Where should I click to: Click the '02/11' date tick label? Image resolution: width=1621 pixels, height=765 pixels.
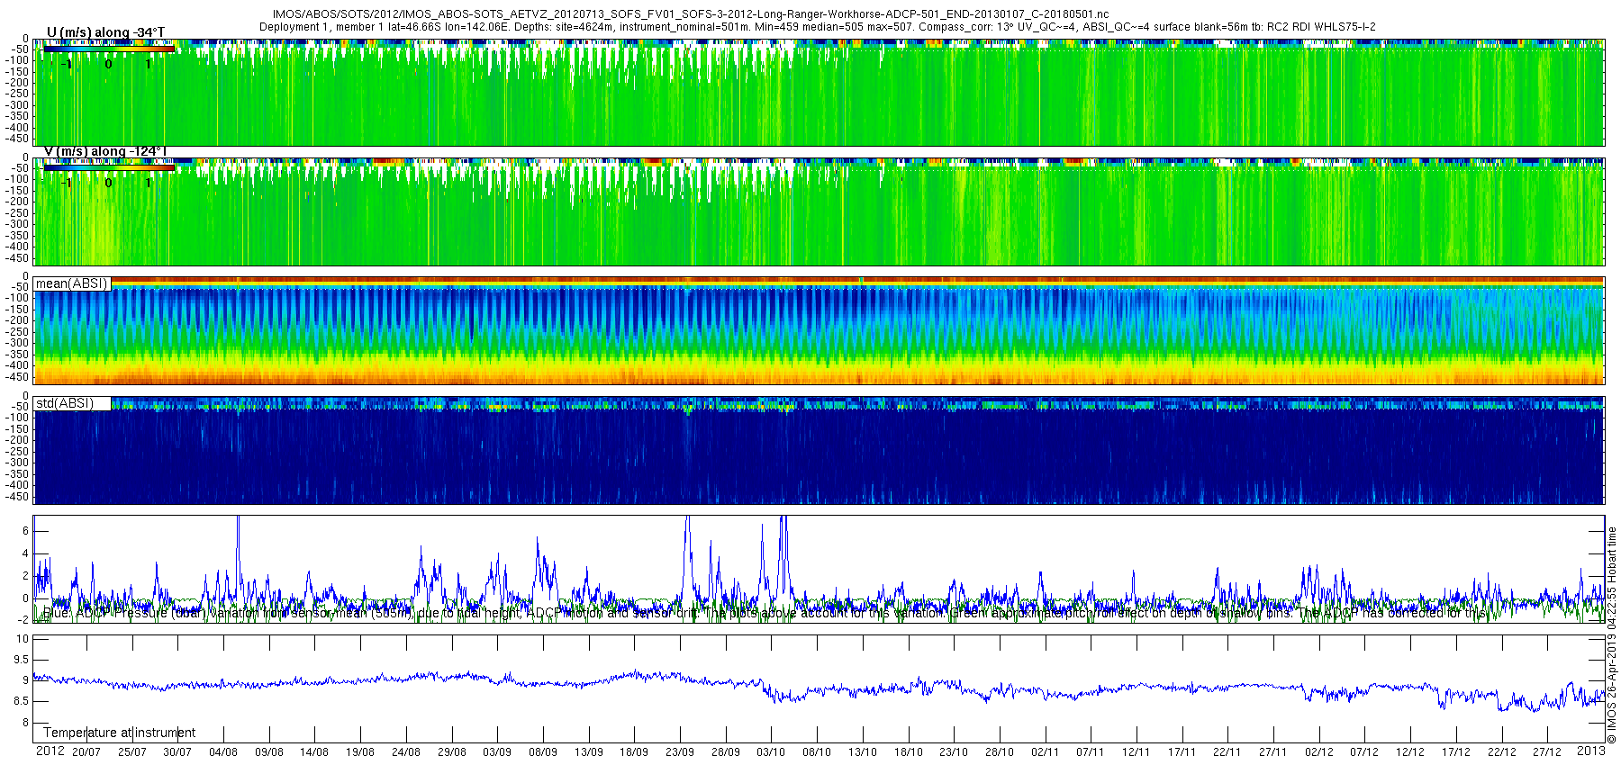[x=1046, y=752]
